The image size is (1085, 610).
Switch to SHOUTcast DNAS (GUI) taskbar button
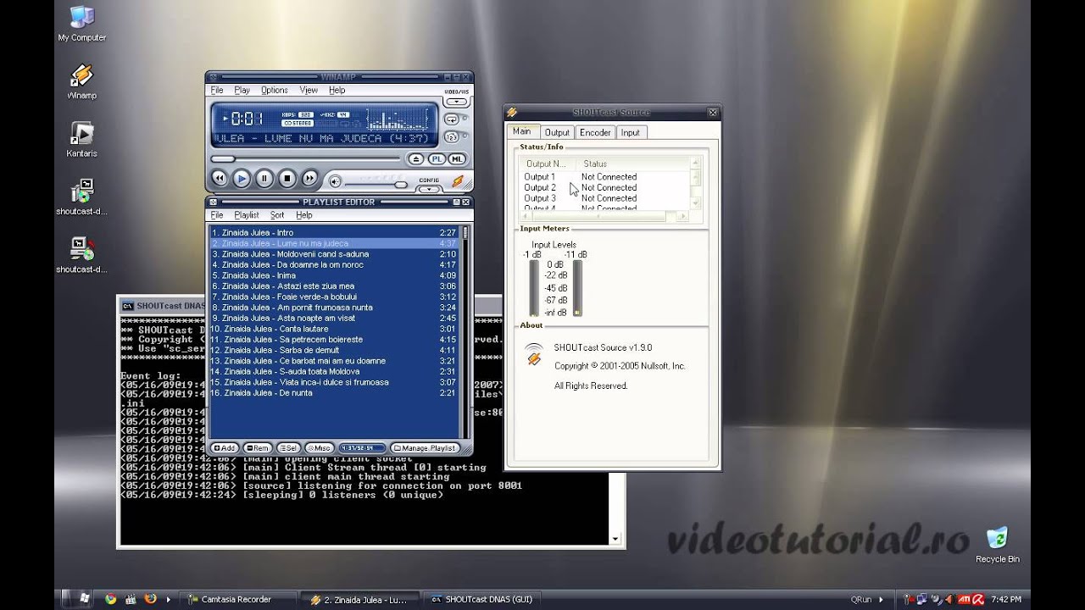point(480,599)
